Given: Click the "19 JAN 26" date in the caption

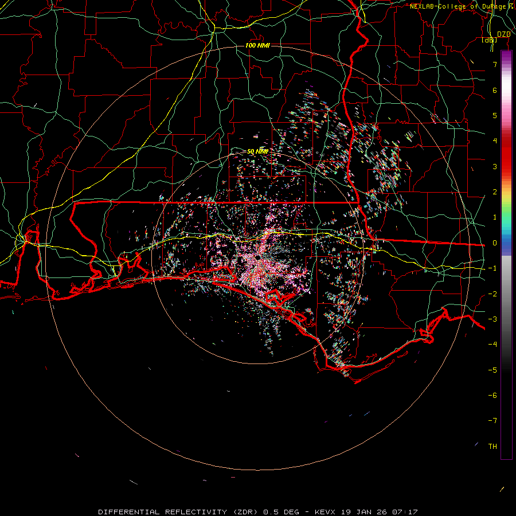Looking at the screenshot, I should [x=363, y=512].
